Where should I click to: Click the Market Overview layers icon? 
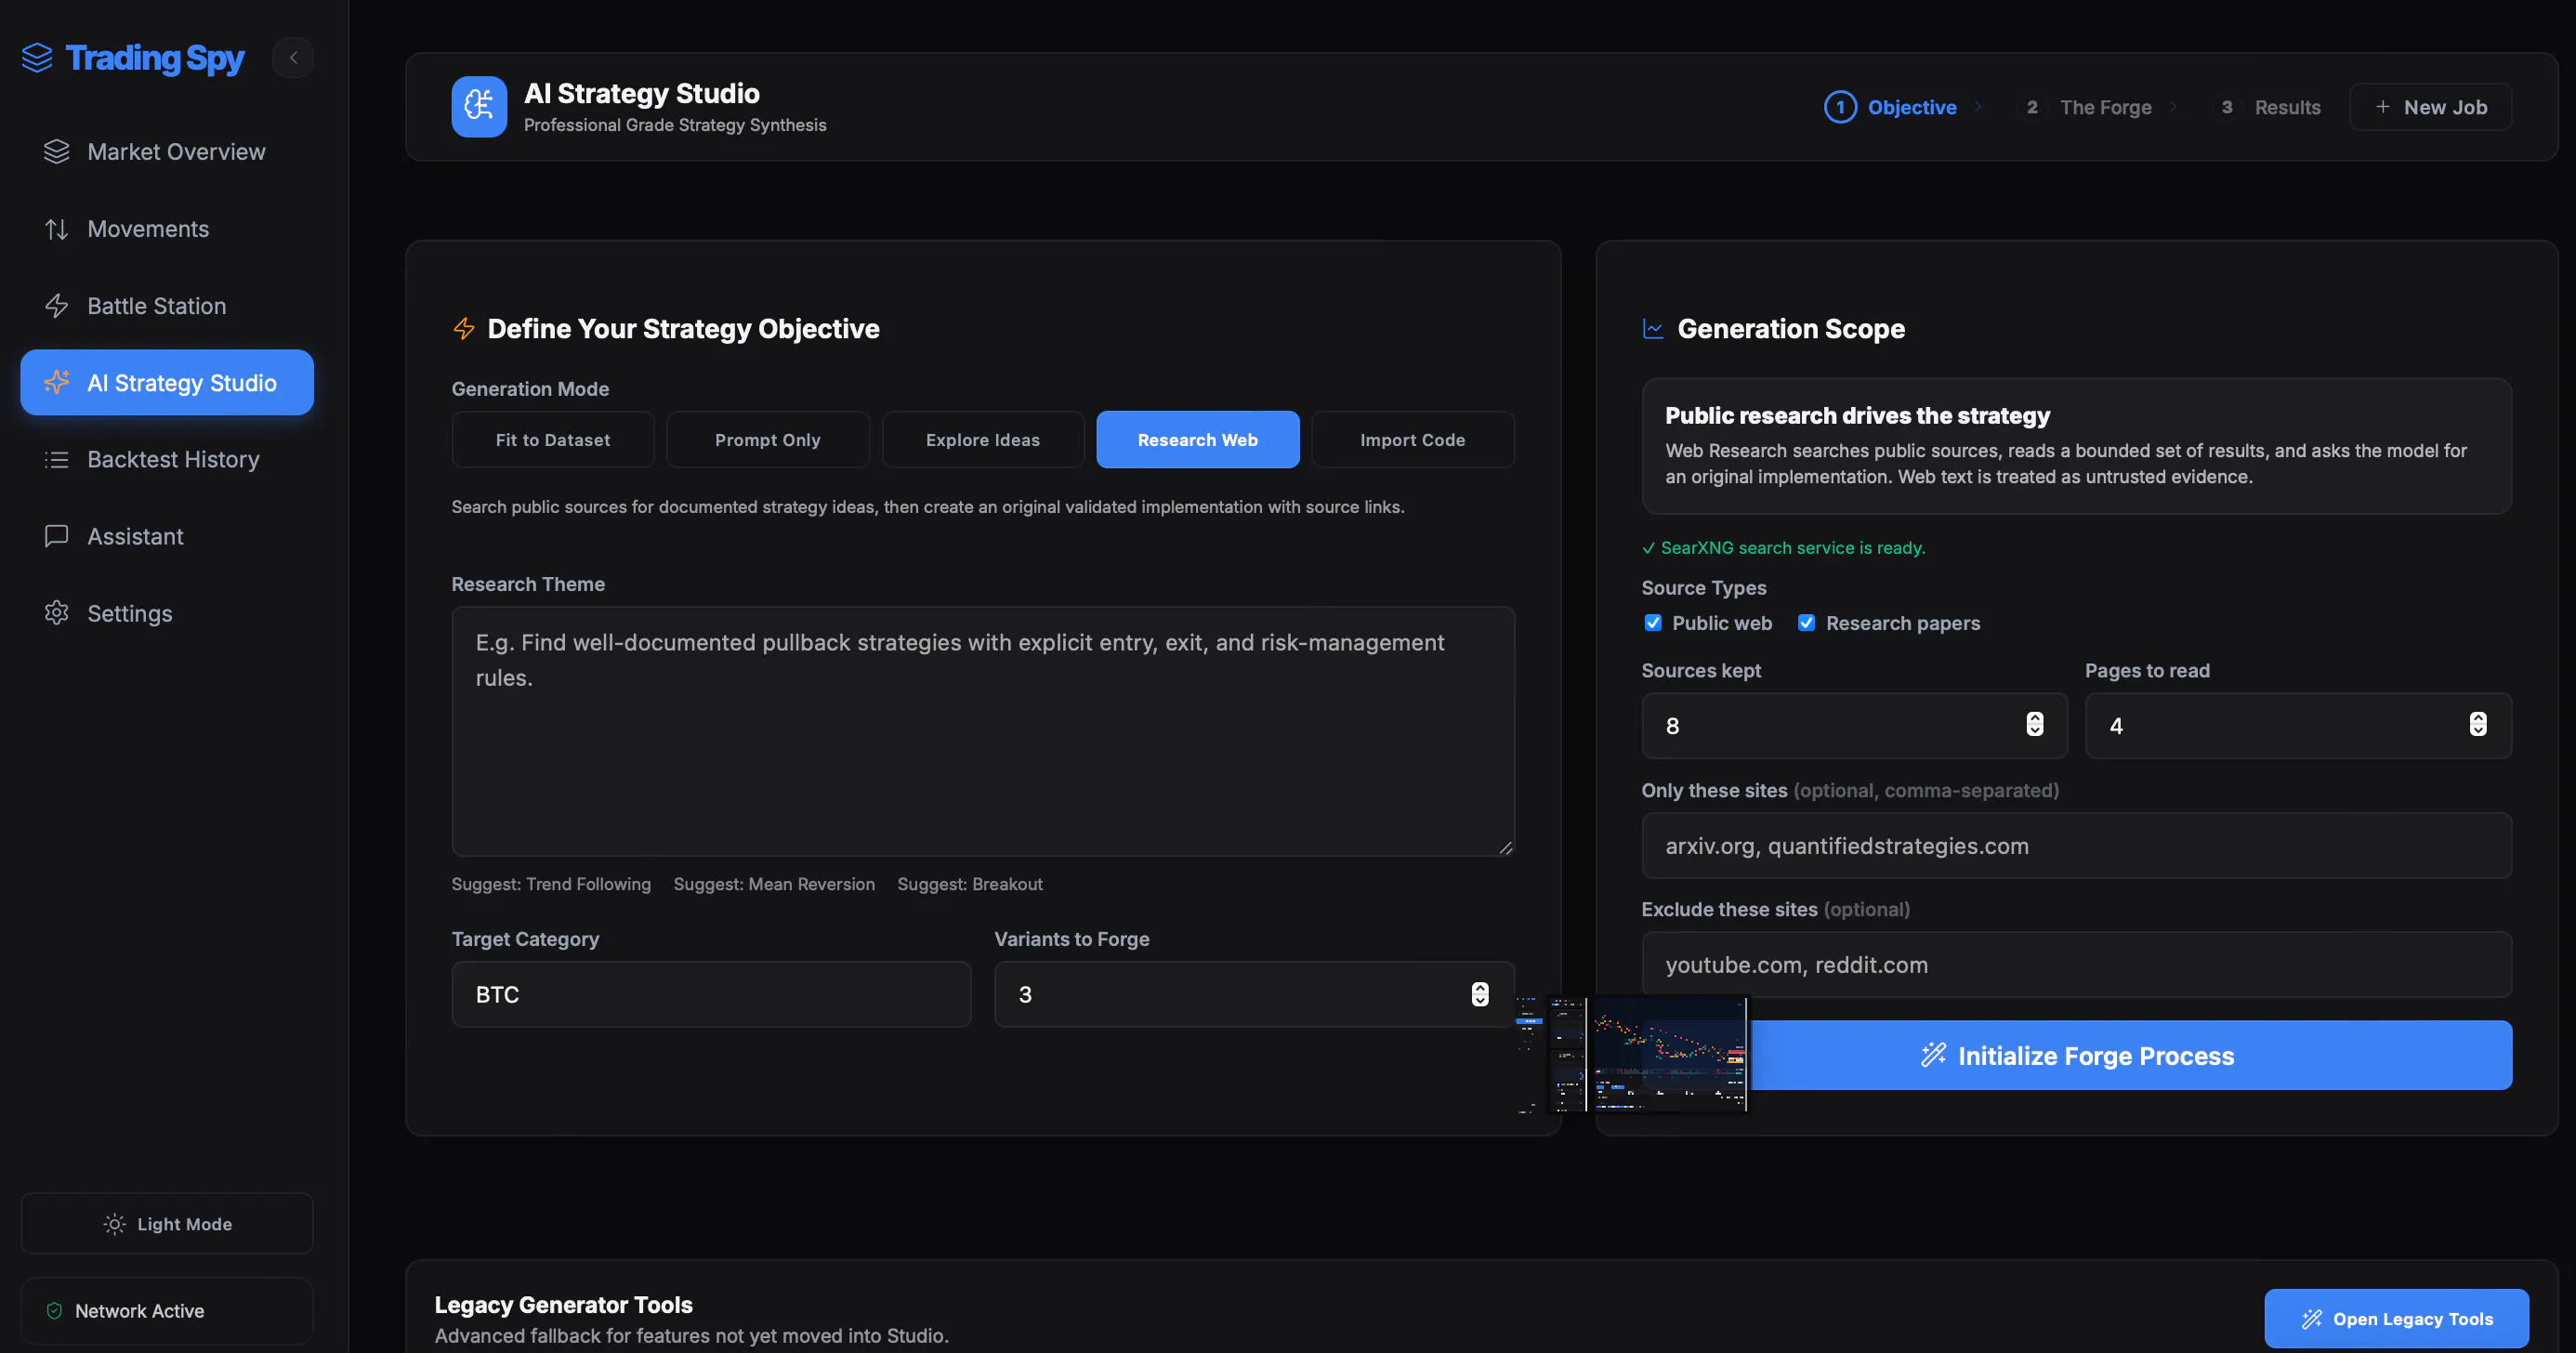(x=57, y=152)
